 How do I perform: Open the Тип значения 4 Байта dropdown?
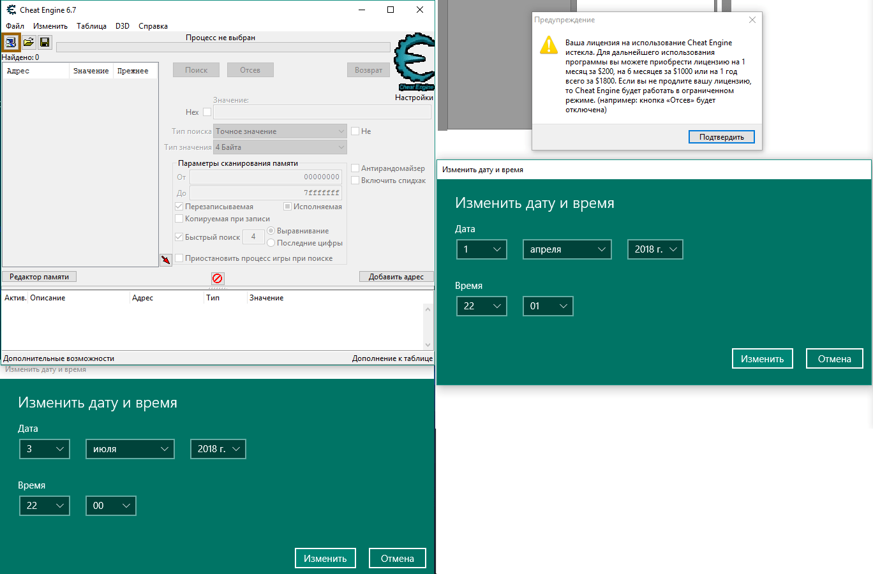(280, 147)
